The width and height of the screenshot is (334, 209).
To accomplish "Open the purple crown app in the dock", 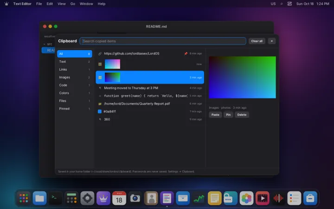I will [x=103, y=198].
